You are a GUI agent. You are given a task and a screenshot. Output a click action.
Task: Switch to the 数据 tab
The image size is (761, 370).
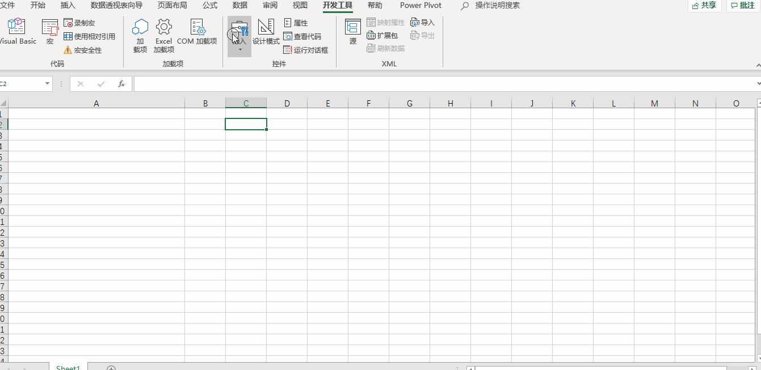[240, 5]
